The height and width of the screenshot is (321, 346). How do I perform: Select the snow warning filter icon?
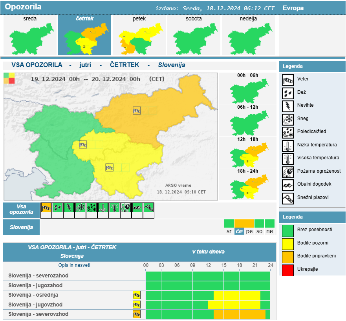tap(81, 208)
